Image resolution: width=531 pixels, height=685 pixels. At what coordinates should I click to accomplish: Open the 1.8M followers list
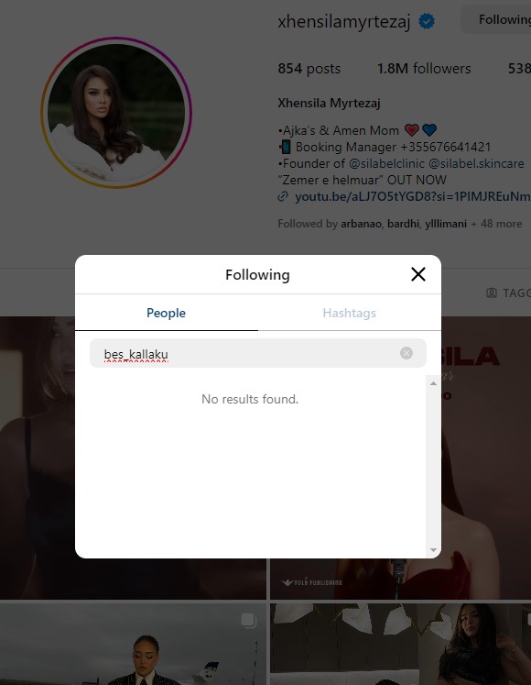(424, 69)
